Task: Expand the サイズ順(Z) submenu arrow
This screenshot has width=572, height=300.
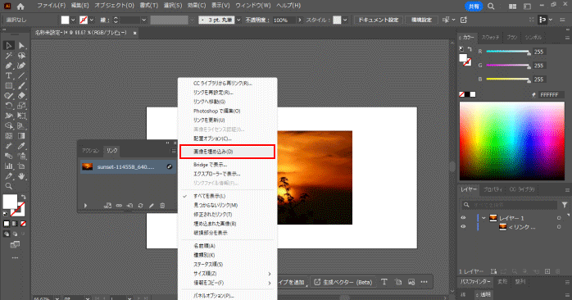Action: [270, 273]
